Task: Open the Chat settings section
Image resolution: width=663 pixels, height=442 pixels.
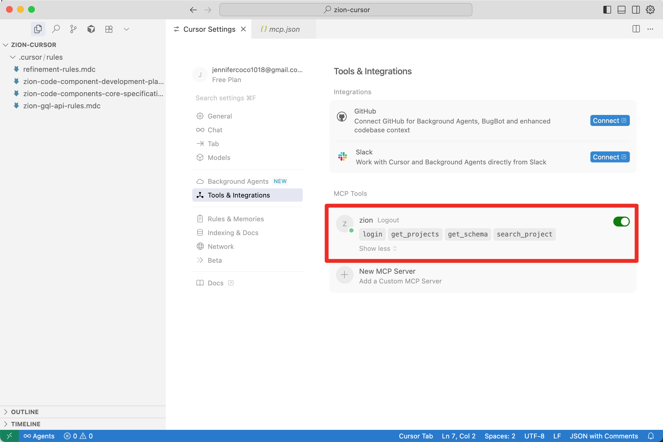Action: [248, 130]
